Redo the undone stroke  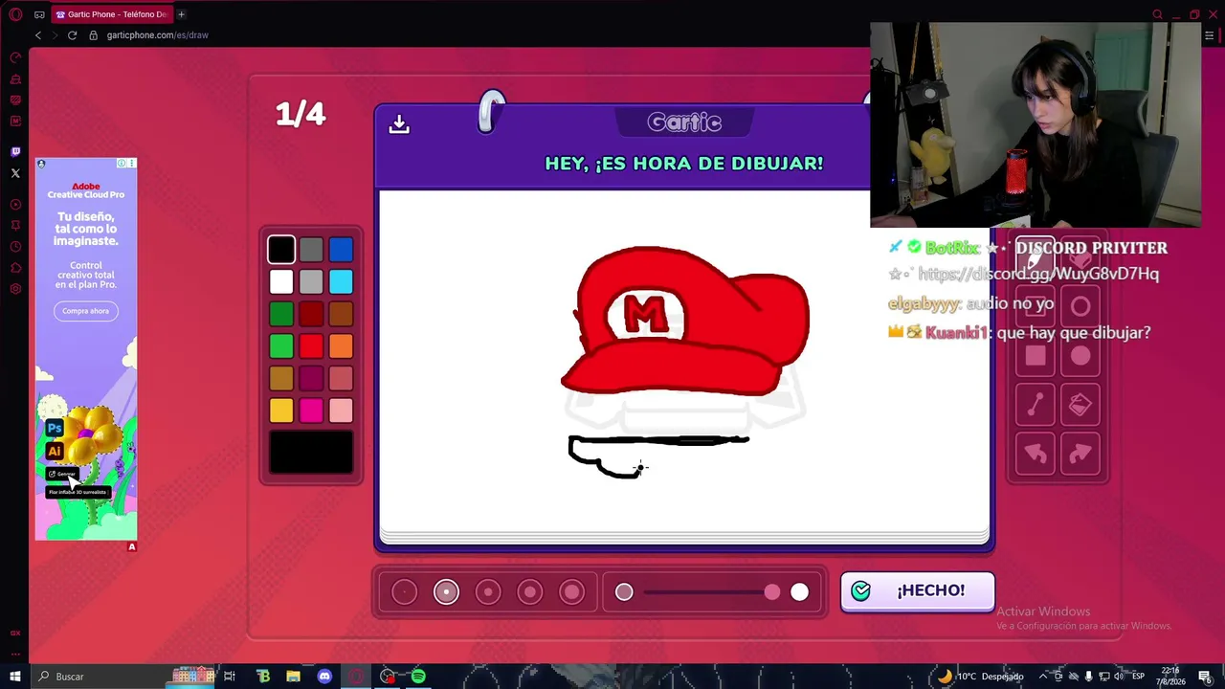(x=1080, y=454)
